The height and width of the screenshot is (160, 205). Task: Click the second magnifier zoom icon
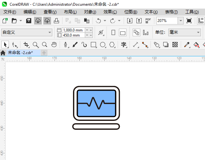[45, 45]
